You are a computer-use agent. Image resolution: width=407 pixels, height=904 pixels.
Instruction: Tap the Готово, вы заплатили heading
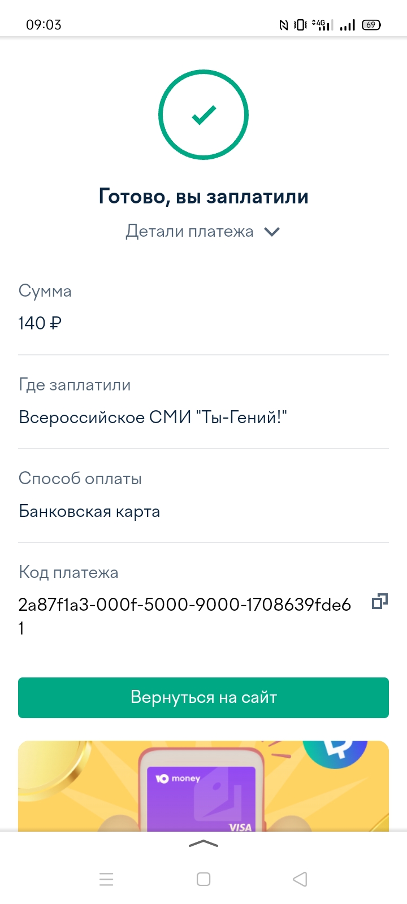[x=203, y=197]
